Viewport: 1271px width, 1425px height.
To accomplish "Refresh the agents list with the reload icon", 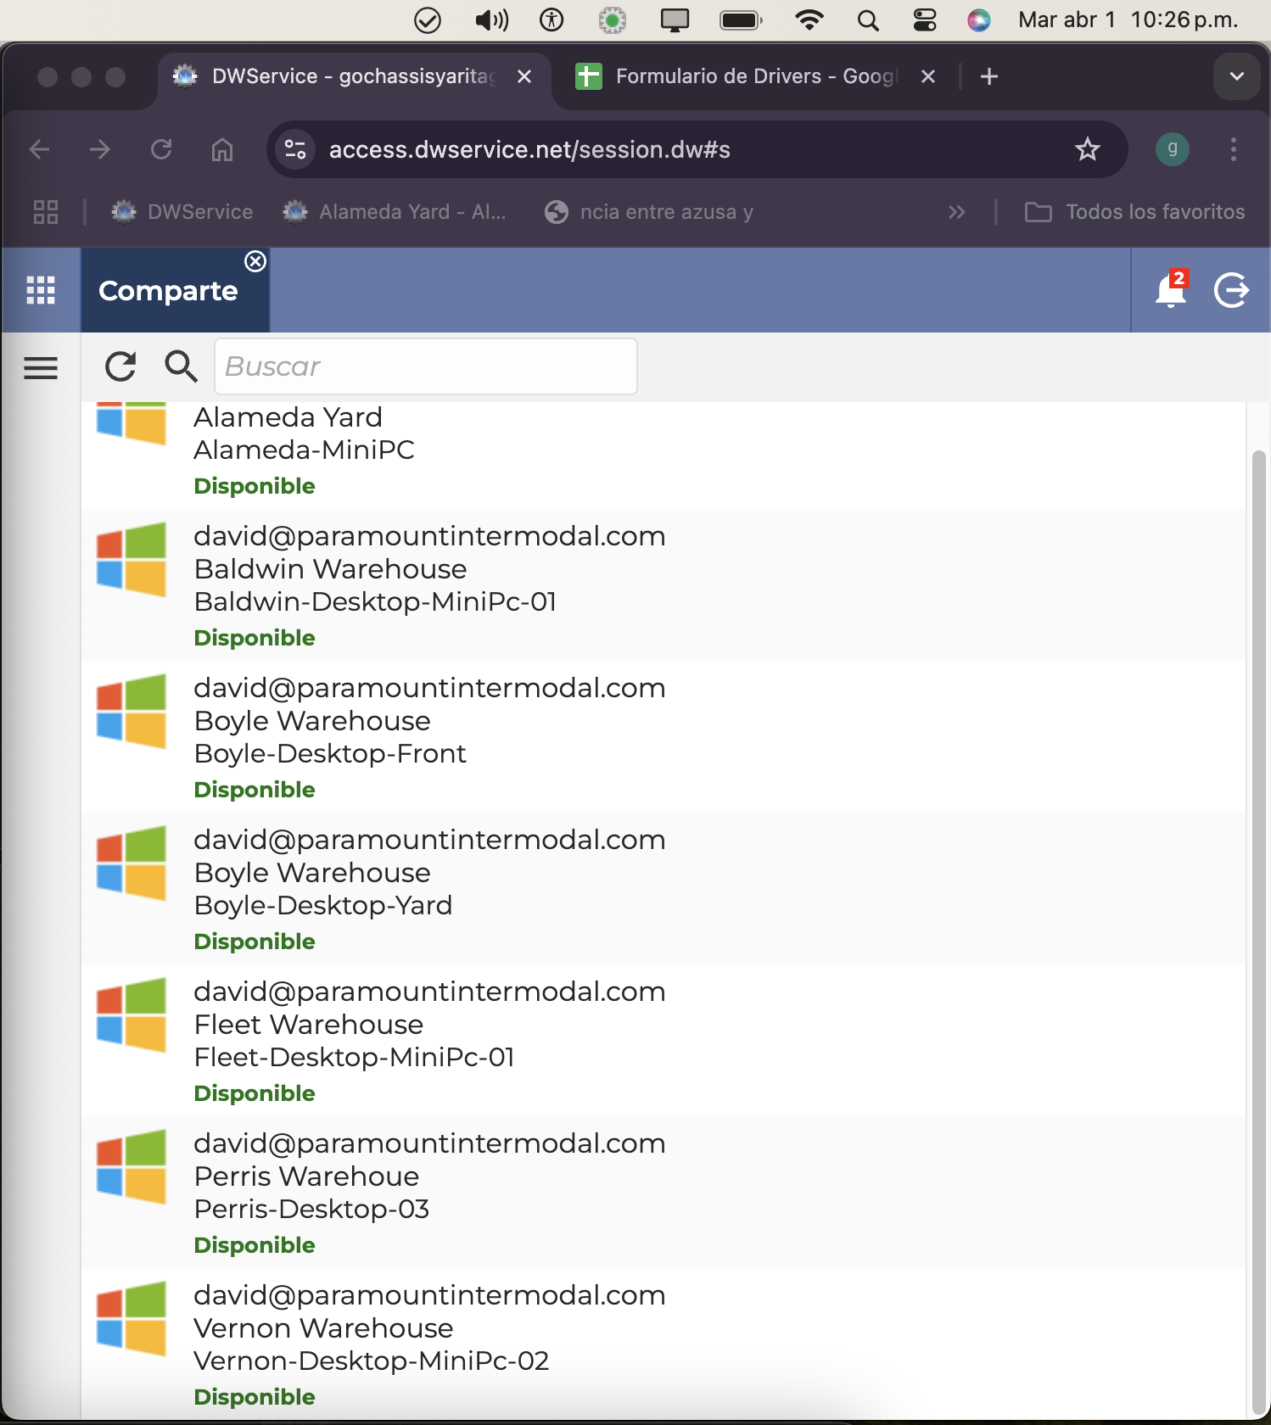I will (120, 366).
